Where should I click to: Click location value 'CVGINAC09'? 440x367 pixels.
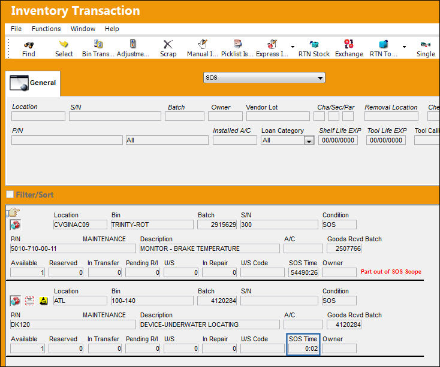point(80,225)
